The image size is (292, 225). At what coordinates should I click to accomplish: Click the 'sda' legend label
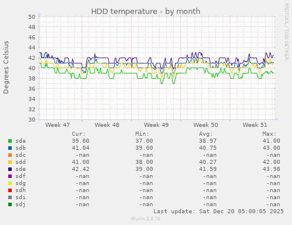[x=21, y=141]
